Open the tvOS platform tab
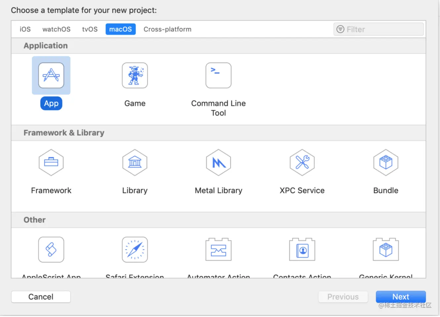Screen dimensions: 440x317 90,29
